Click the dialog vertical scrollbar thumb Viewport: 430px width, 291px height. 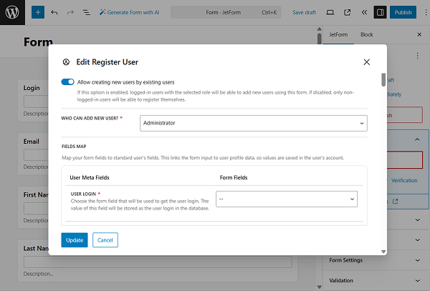tap(383, 79)
